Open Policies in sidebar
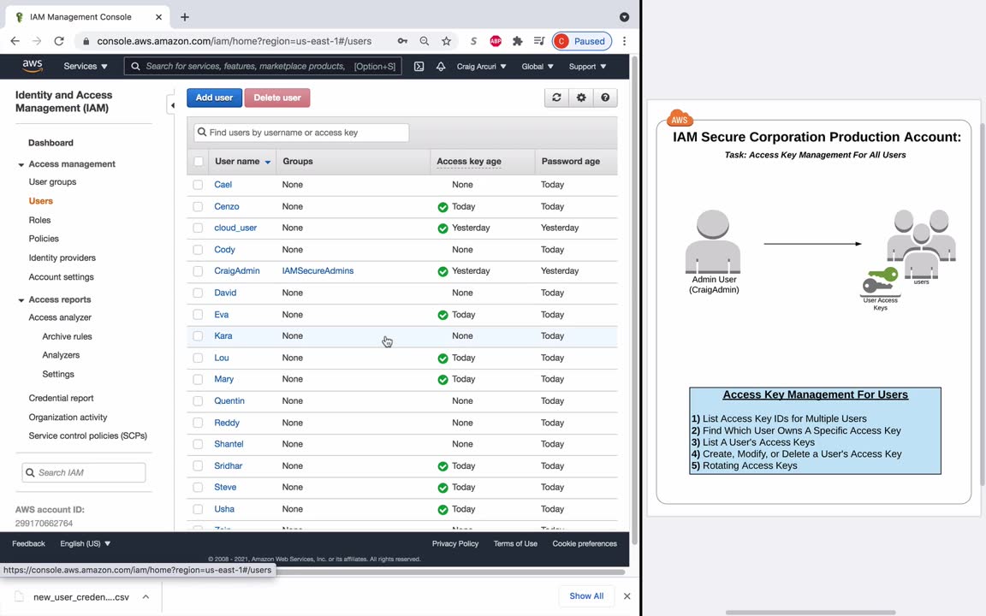 point(44,238)
